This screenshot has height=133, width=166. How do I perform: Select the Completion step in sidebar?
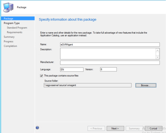(10, 46)
